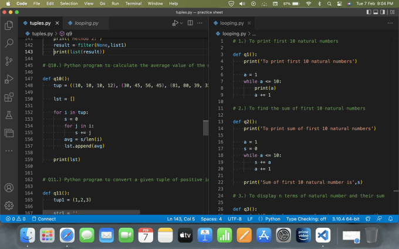Viewport: 399px width, 249px height.
Task: Open Numbers from the Dock
Action: [224, 236]
